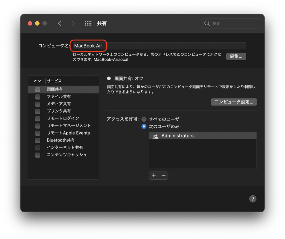The width and height of the screenshot is (285, 239).
Task: Select the ファイル共有 service row
Action: point(64,97)
